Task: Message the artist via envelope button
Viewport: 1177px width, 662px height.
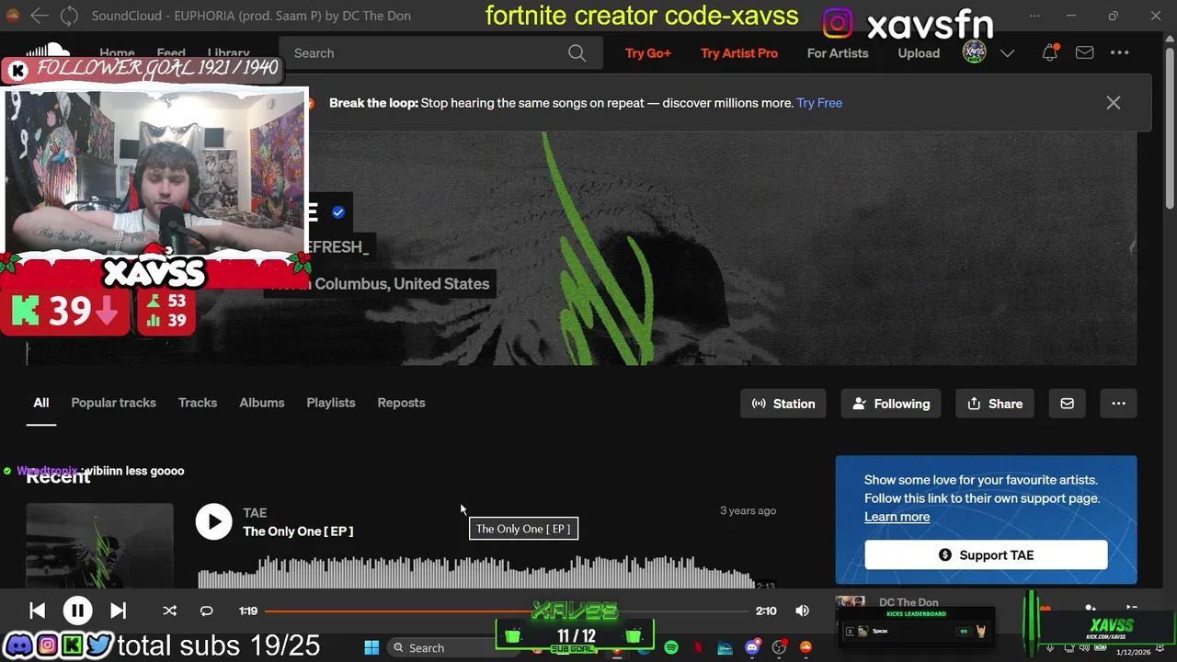Action: click(1067, 404)
